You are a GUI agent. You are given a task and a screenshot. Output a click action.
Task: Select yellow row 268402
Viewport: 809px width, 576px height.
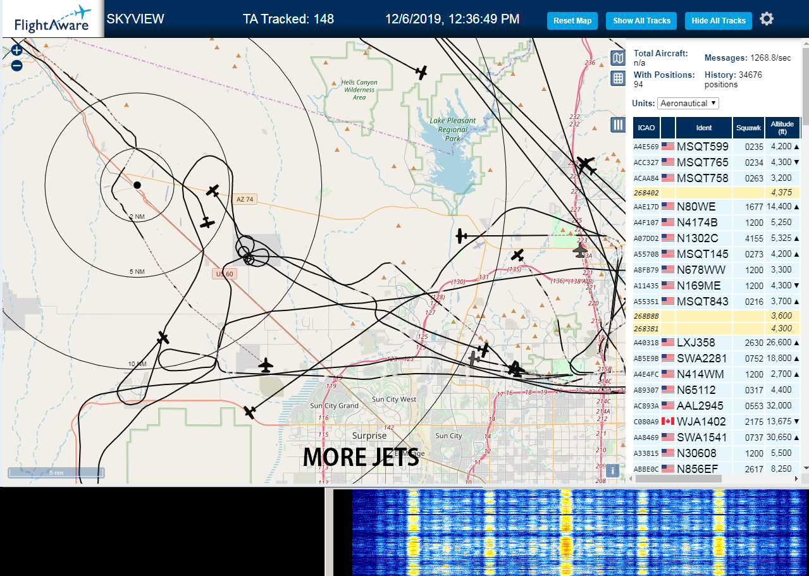click(x=717, y=193)
